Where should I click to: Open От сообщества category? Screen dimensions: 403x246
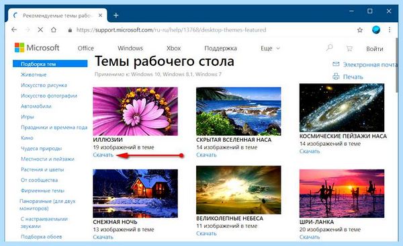click(40, 180)
